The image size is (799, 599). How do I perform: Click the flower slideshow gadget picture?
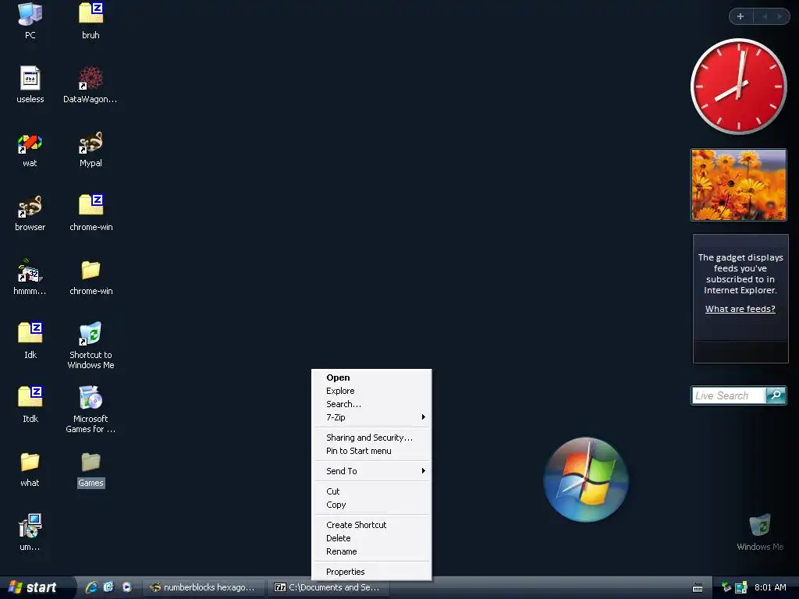pyautogui.click(x=739, y=185)
